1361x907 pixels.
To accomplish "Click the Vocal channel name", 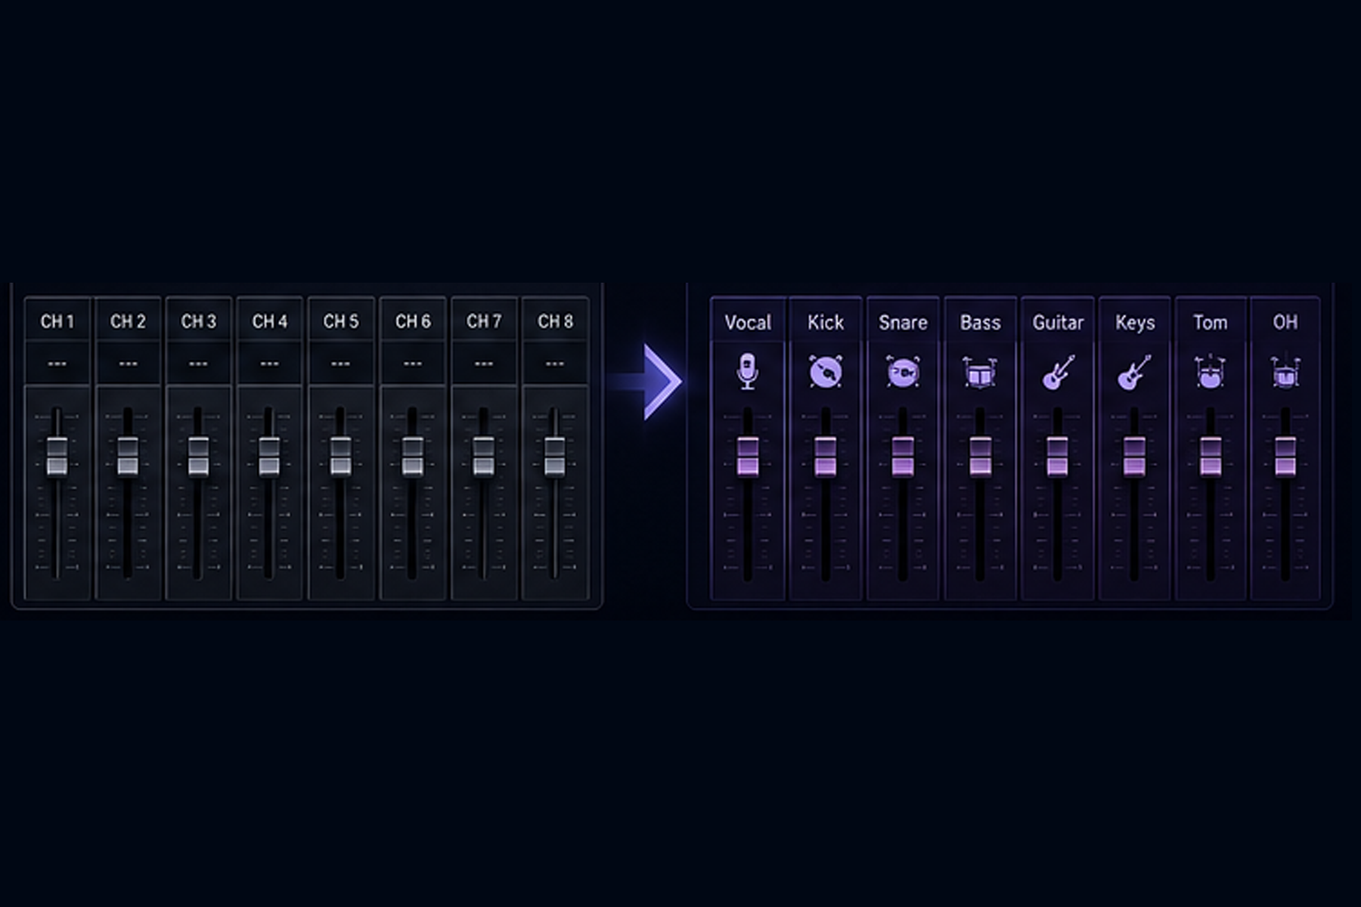I will click(748, 323).
